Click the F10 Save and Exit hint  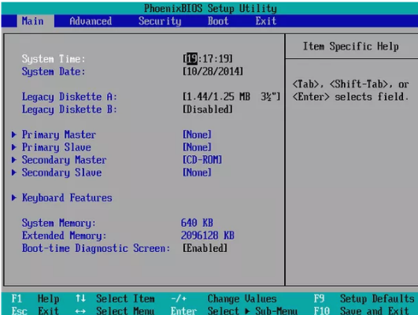tap(361, 311)
